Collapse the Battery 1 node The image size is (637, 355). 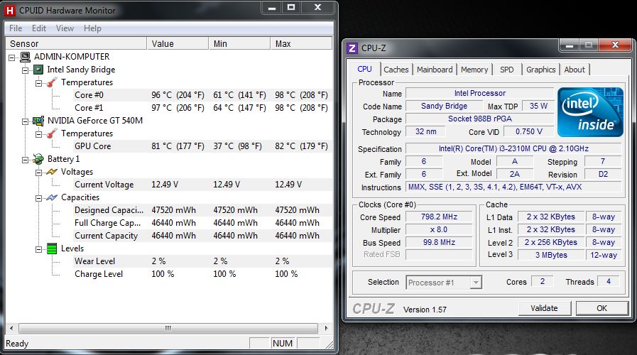click(x=25, y=160)
